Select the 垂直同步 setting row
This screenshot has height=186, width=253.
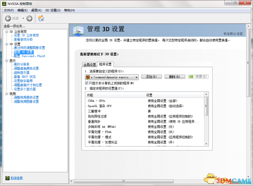[145, 122]
